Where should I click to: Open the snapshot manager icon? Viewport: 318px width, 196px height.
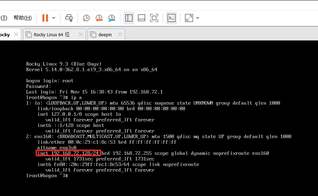[112, 18]
